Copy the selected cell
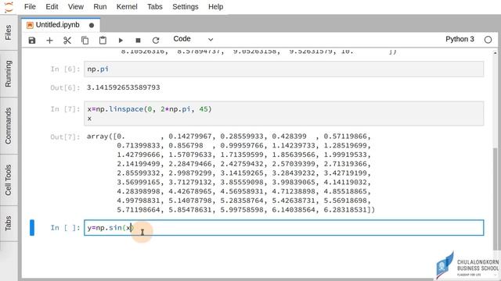This screenshot has height=281, width=501. [85, 41]
